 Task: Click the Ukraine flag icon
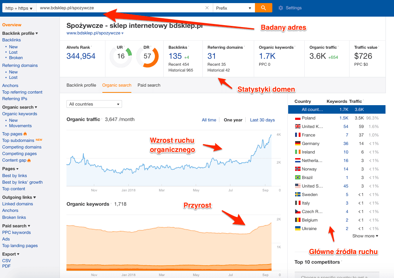coord(297,229)
